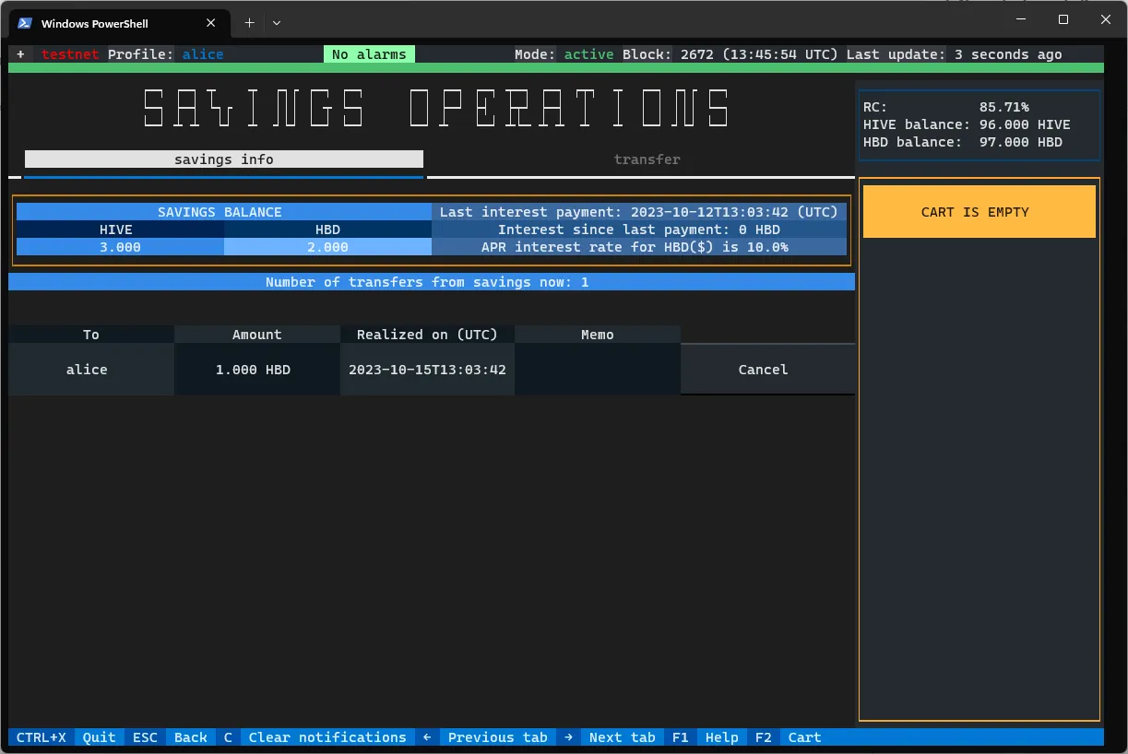Click the Last interest payment line
Viewport: 1128px width, 754px height.
click(x=639, y=212)
